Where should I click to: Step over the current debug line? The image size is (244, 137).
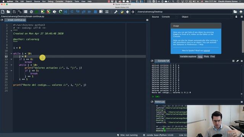[x=72, y=12]
